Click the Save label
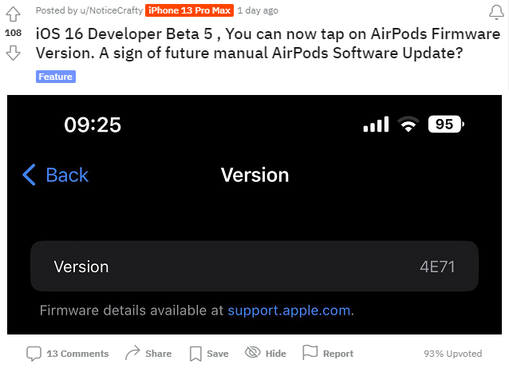Image resolution: width=509 pixels, height=372 pixels. pos(218,354)
